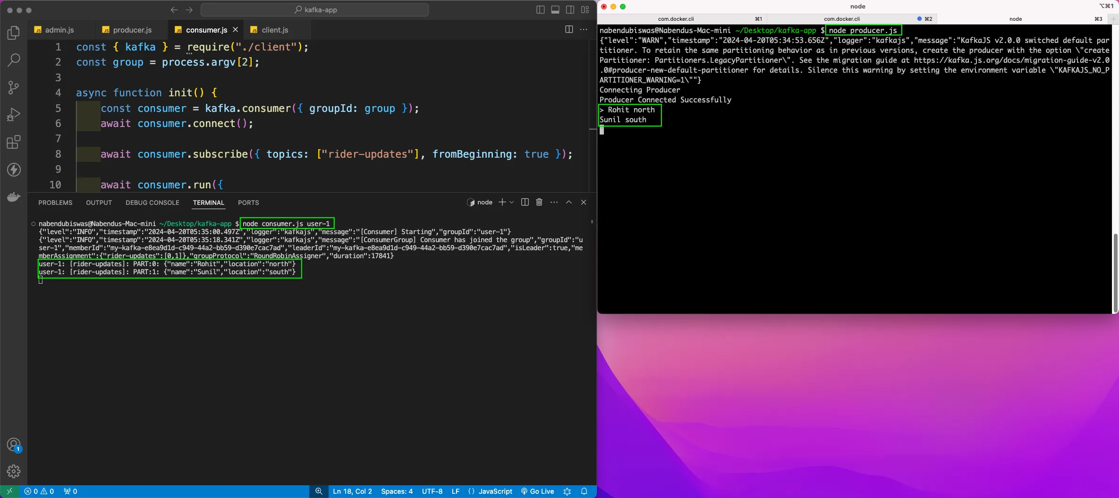Kill the terminal with the trash icon
1119x498 pixels.
[539, 202]
